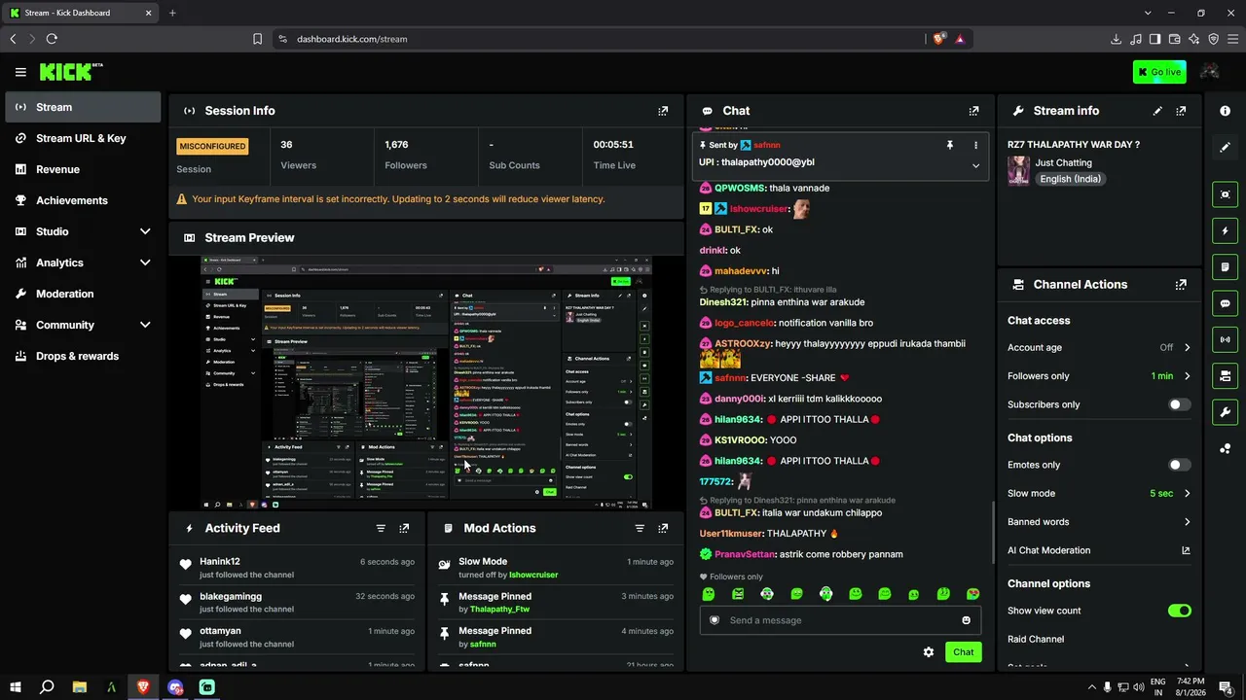This screenshot has width=1246, height=700.
Task: Open pinned message more options menu
Action: [975, 145]
